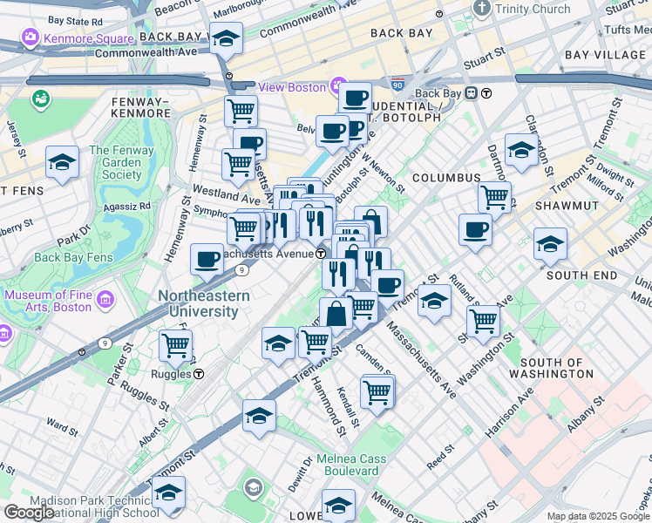The height and width of the screenshot is (523, 652).
Task: Click the coffee marker near Tremont St and Mass Ave
Action: pos(388,287)
